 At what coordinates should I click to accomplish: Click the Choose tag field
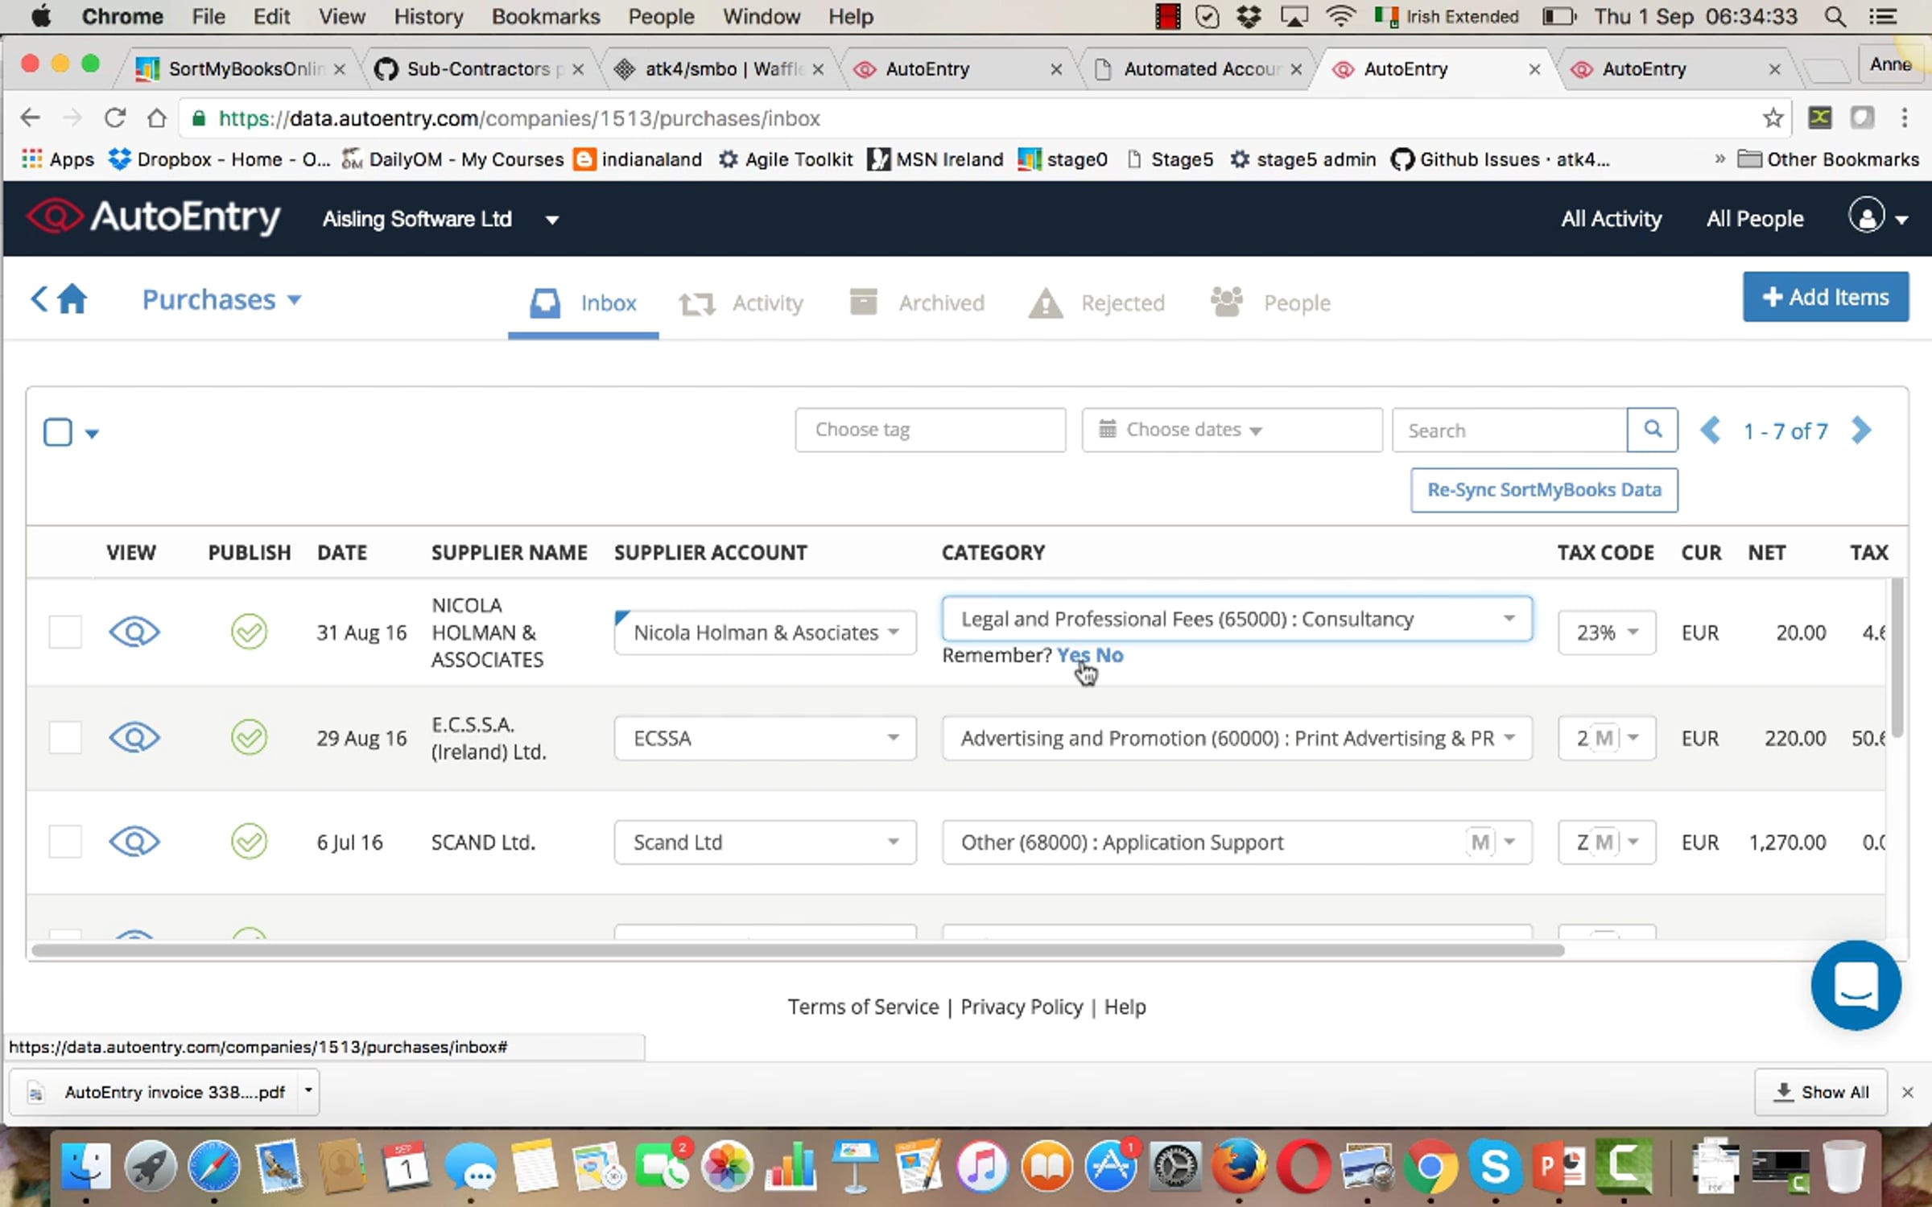click(931, 430)
